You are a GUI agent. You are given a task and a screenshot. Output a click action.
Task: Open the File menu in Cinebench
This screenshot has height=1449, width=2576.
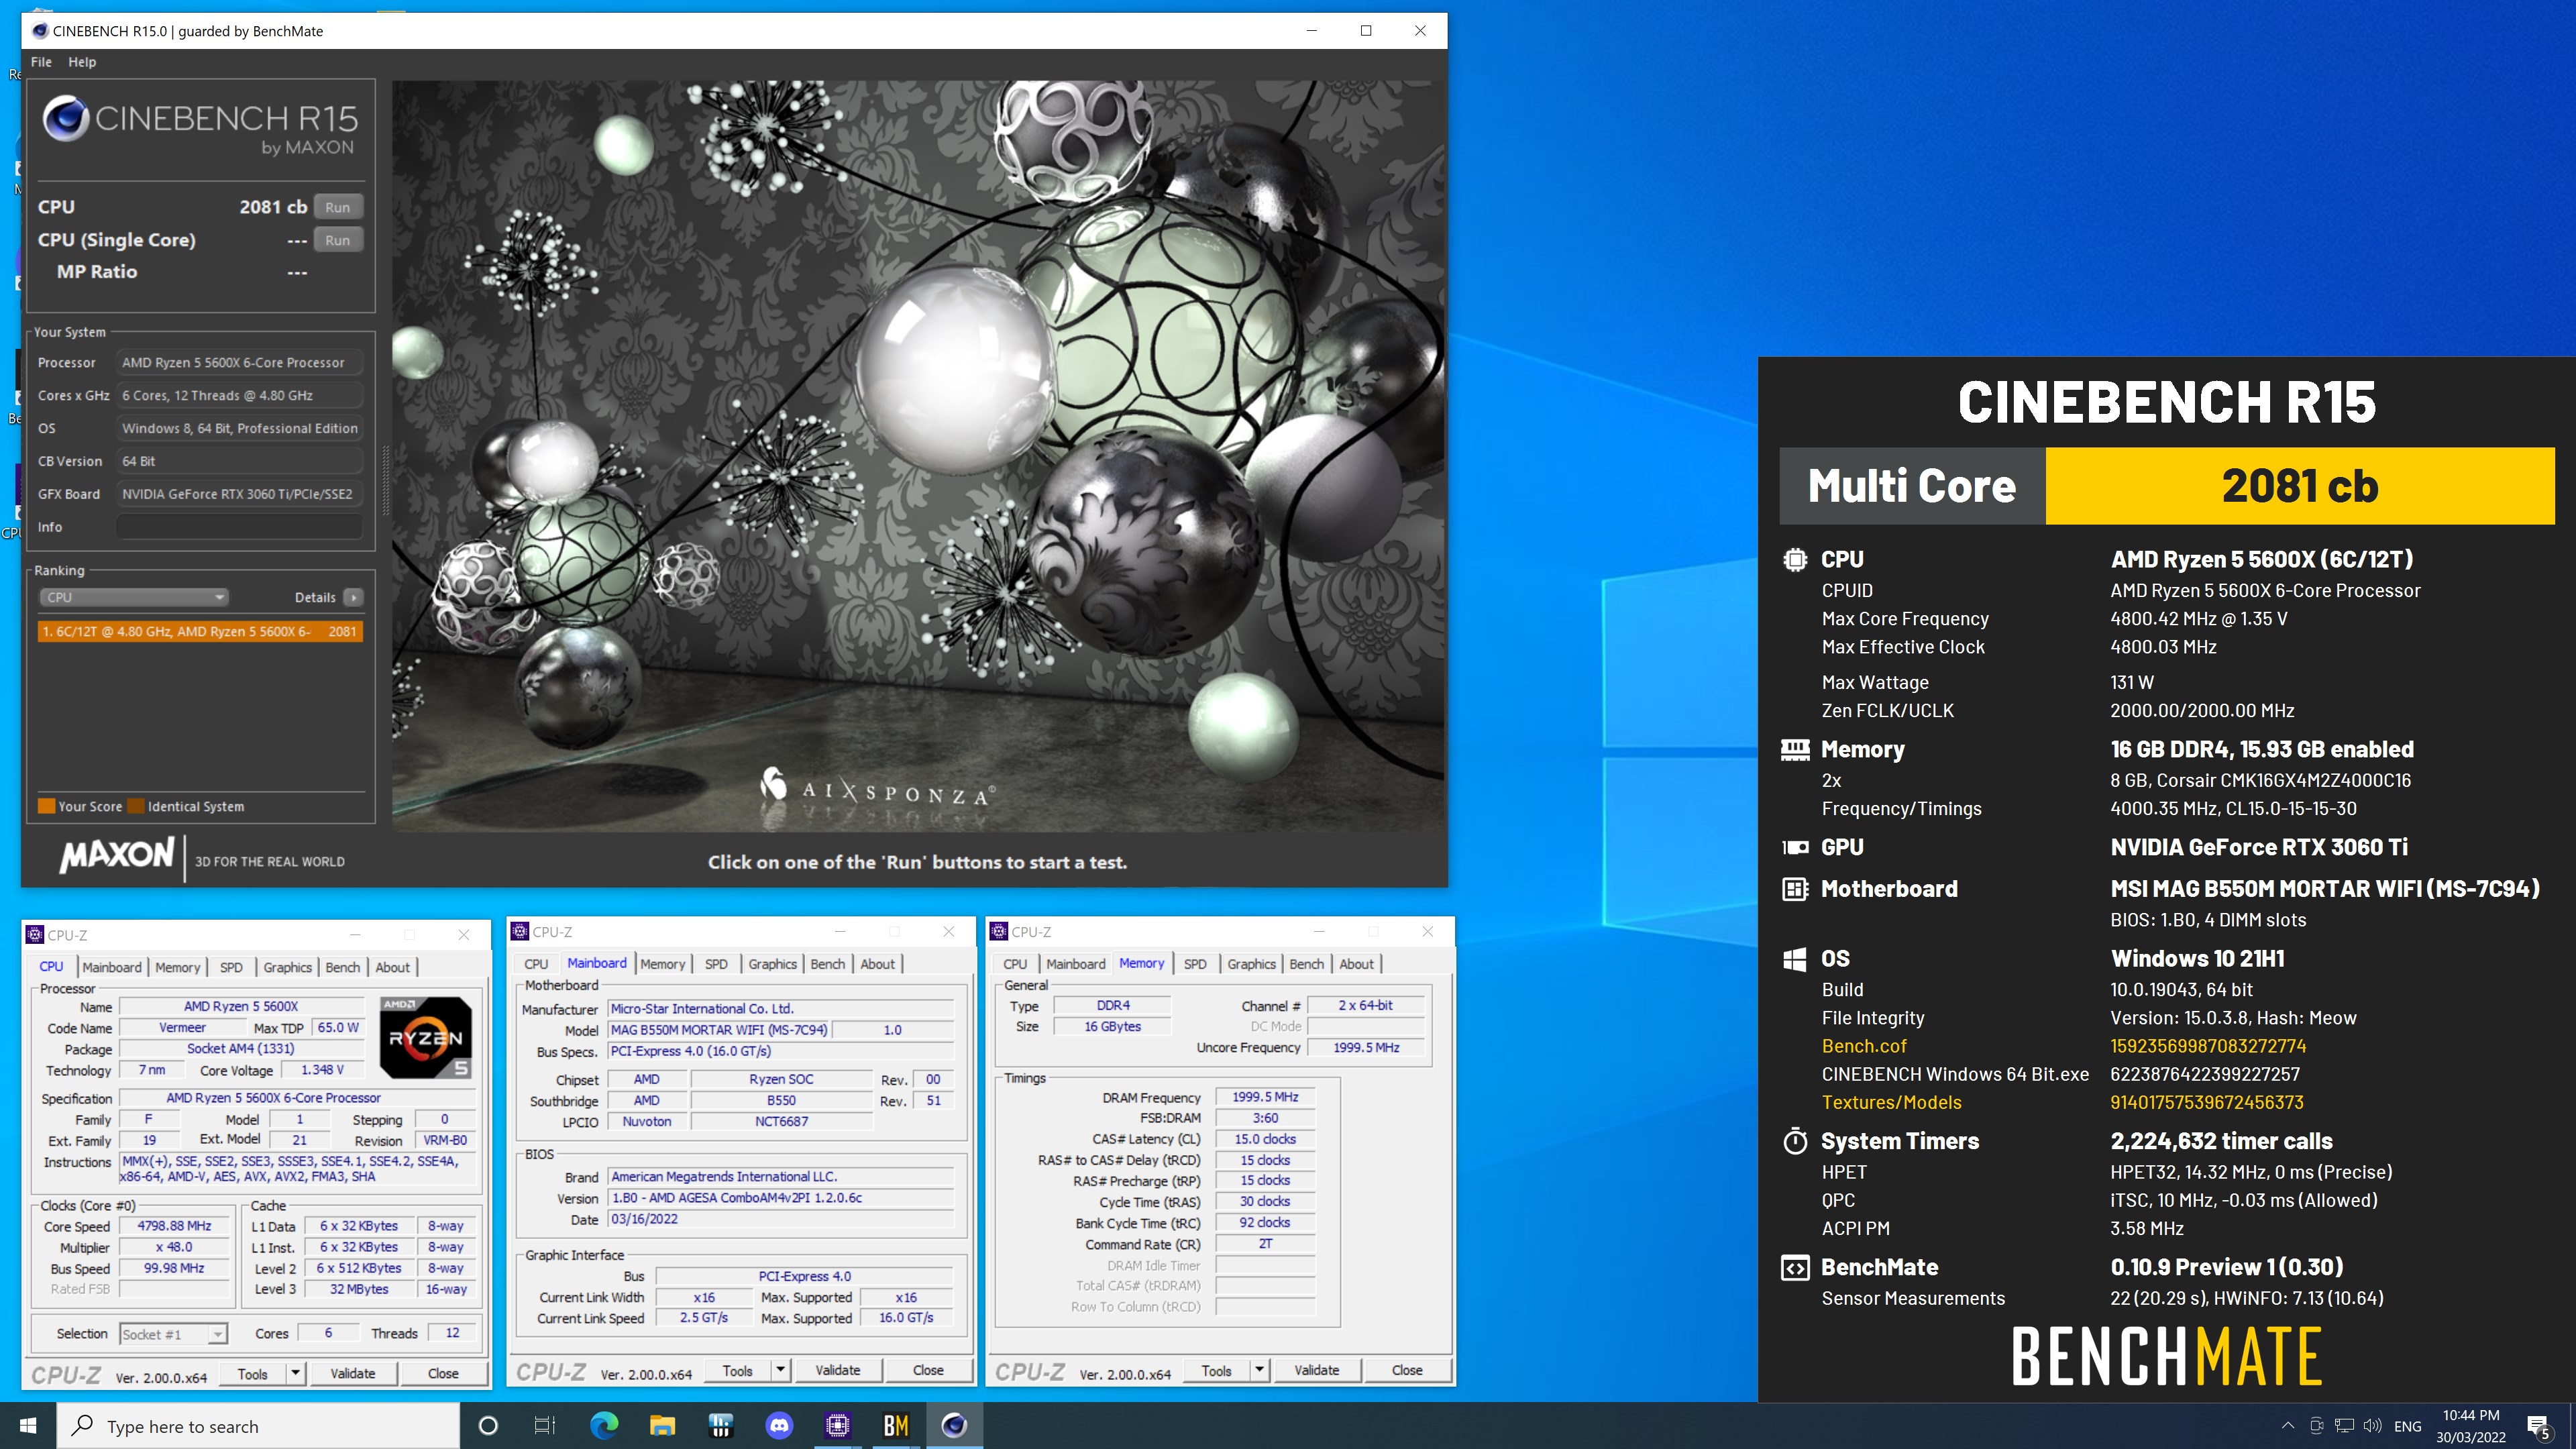(x=41, y=62)
